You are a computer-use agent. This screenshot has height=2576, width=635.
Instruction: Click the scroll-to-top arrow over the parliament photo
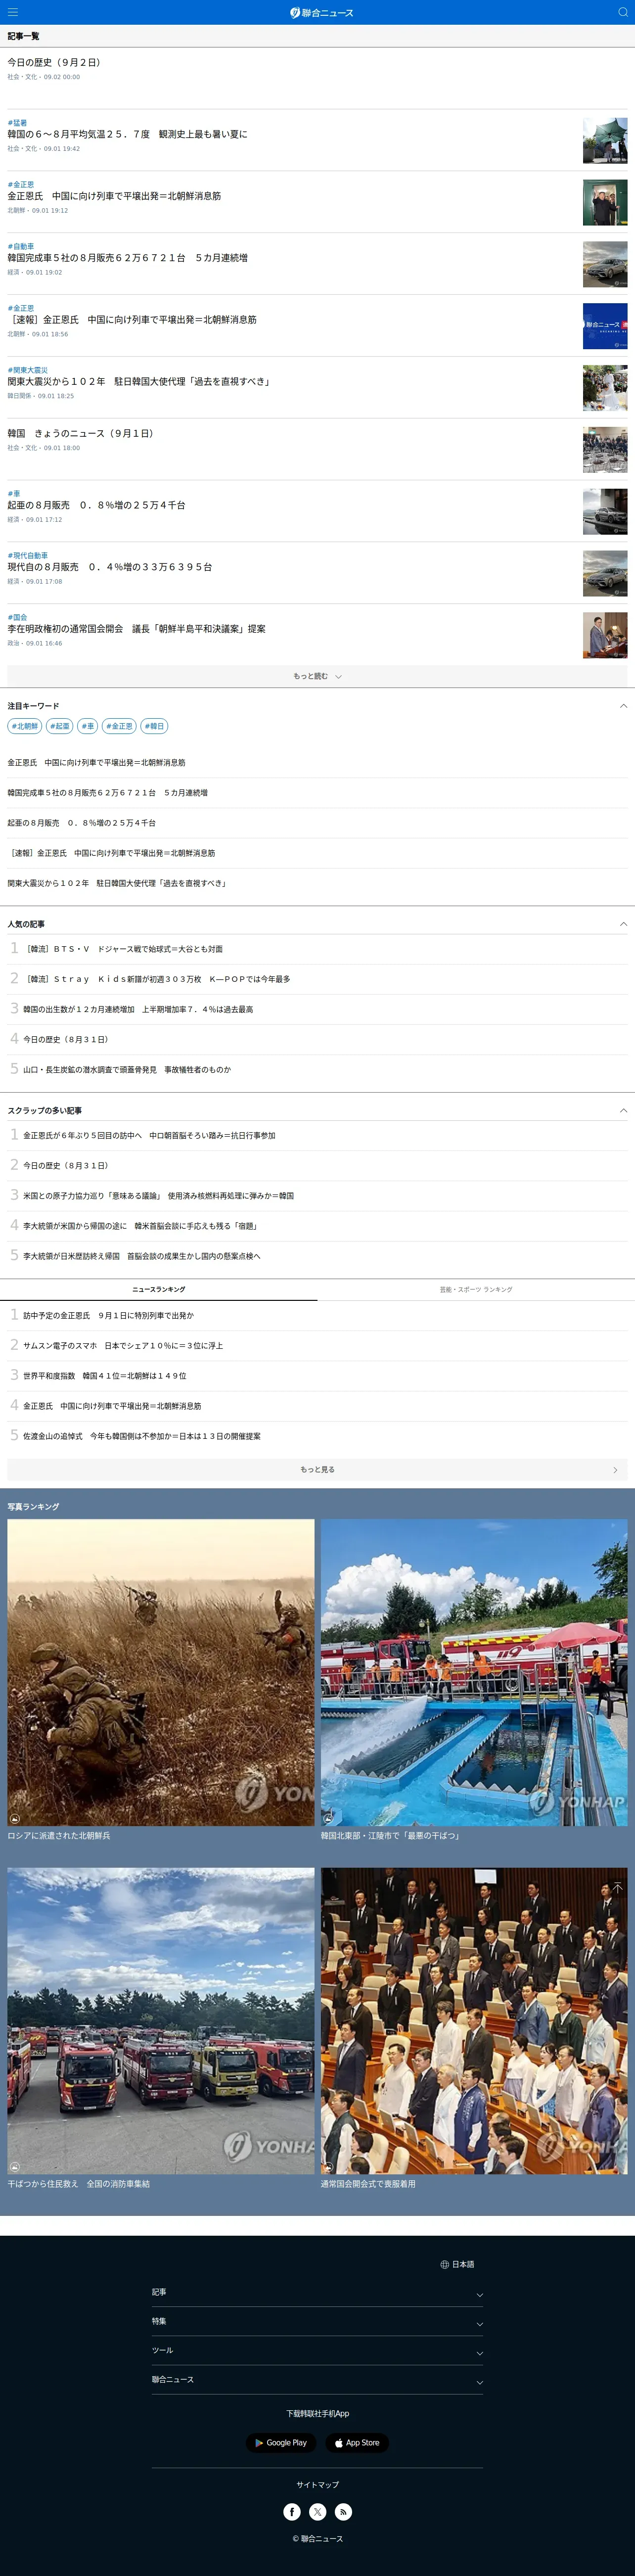617,1887
